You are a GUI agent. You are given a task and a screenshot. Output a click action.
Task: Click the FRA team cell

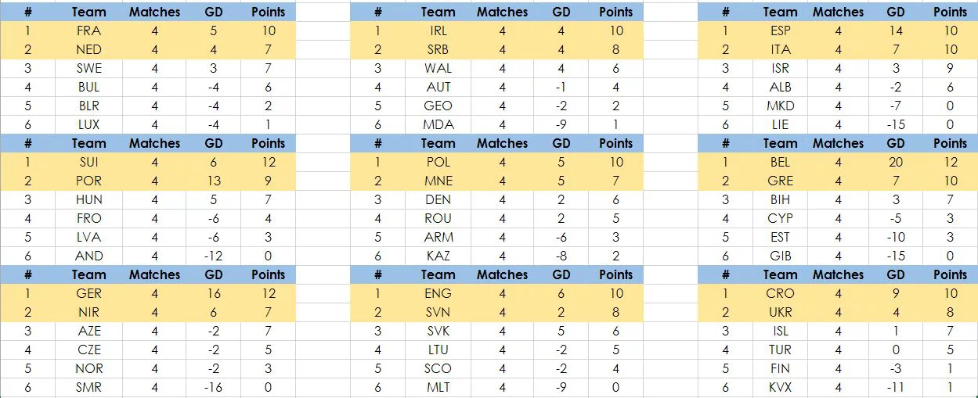tap(89, 30)
